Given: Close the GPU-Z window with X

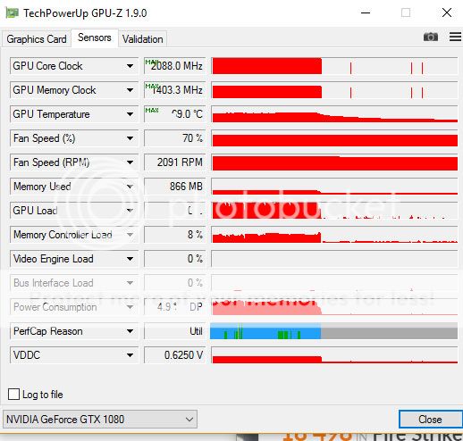Looking at the screenshot, I should [x=447, y=12].
